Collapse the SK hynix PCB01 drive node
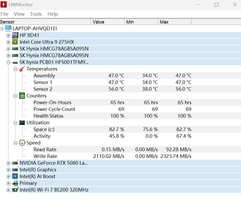 (8, 62)
